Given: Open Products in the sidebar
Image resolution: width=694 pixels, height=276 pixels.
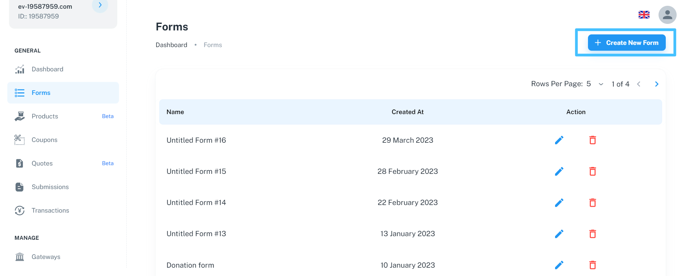Looking at the screenshot, I should point(63,116).
